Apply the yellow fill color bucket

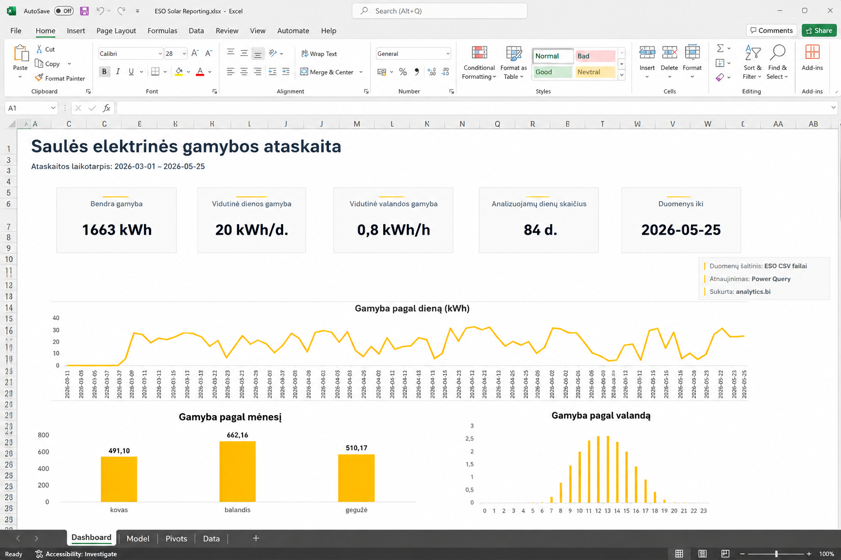179,72
